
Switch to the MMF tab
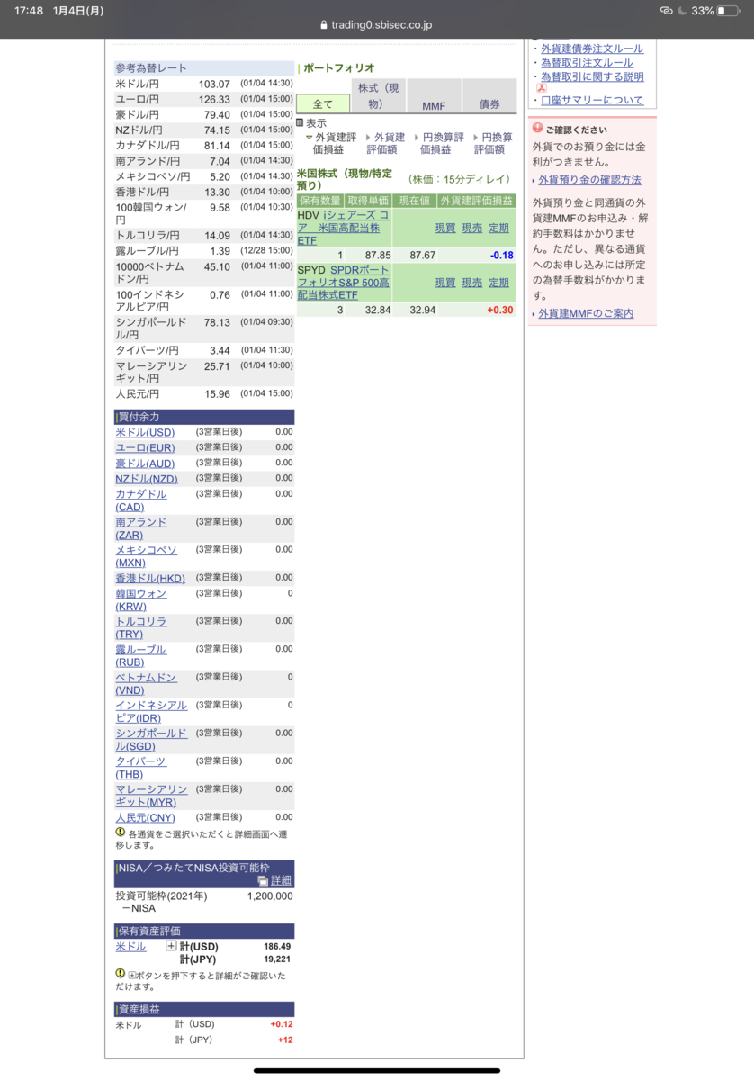coord(434,96)
